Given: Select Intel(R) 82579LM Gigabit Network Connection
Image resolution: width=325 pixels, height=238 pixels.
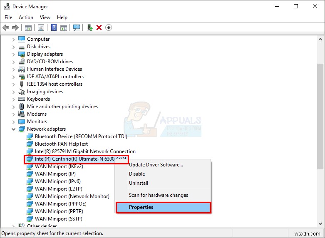Looking at the screenshot, I should [x=85, y=151].
